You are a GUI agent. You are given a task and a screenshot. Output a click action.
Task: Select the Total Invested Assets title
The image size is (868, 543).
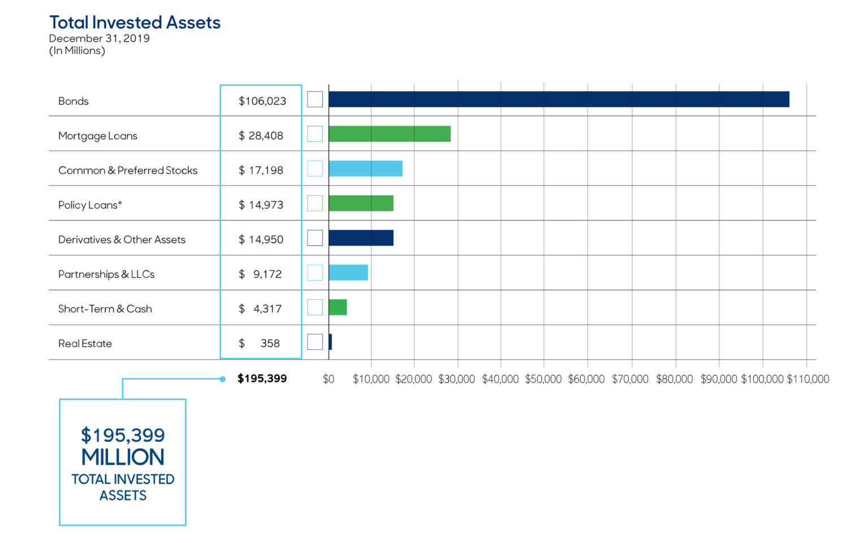(134, 22)
